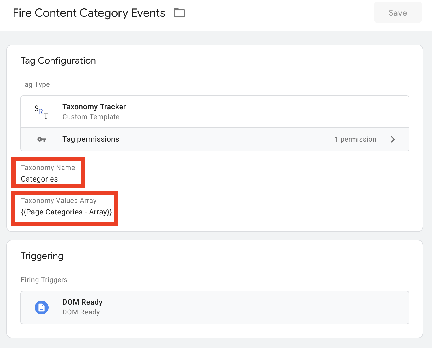
Task: Open the DOM Ready firing trigger title
Action: (82, 302)
